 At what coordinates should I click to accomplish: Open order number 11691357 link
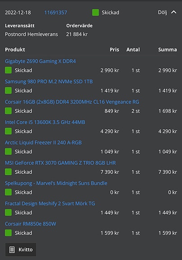coord(55,13)
